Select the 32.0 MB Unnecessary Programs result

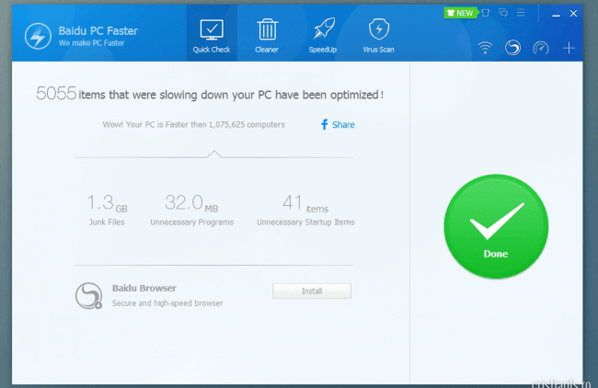(192, 210)
